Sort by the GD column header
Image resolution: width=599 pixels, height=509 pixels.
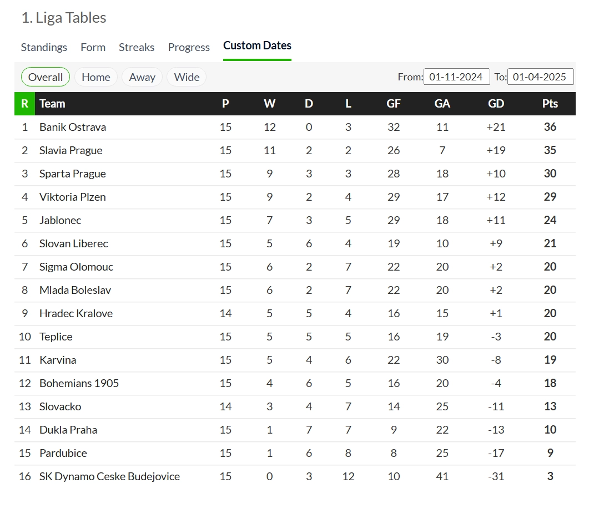pos(496,104)
